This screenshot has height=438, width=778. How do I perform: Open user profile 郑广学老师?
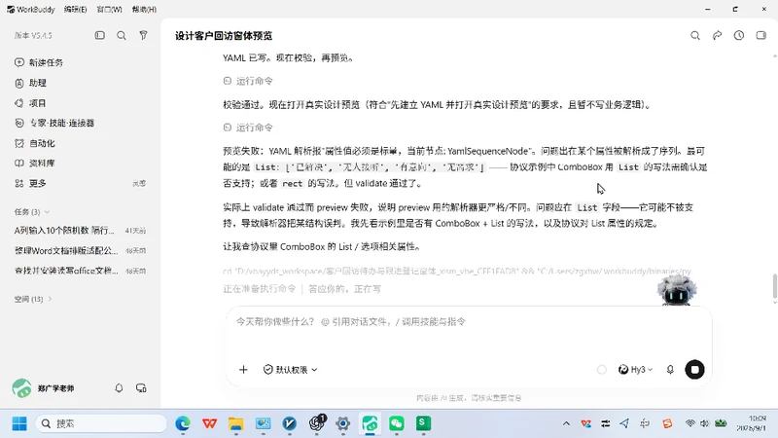[43, 388]
